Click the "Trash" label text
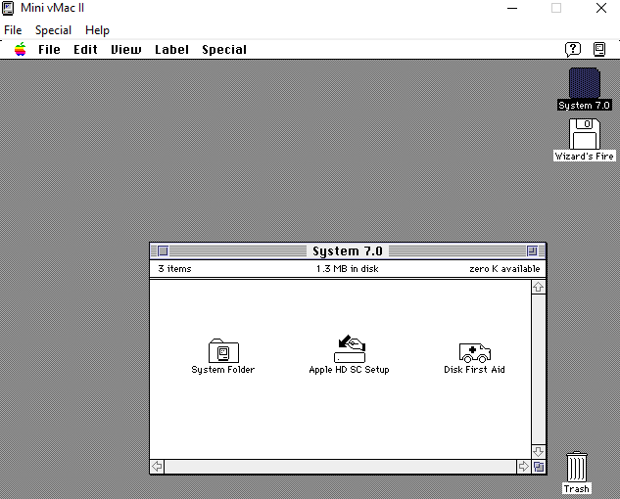The width and height of the screenshot is (620, 499). (577, 489)
